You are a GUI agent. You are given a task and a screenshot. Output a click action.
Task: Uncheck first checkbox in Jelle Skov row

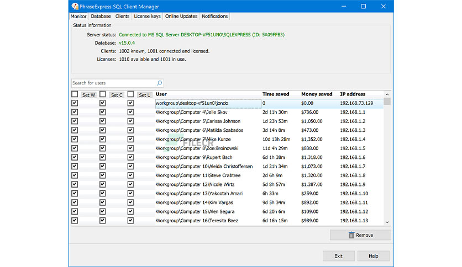tap(75, 112)
